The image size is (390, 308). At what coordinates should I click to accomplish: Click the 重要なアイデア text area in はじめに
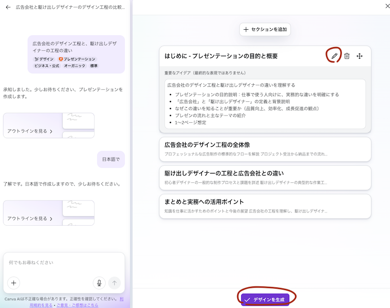coord(265,104)
